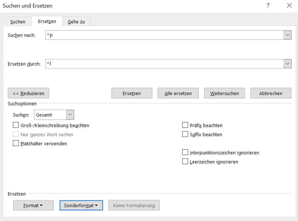Click the Suchen nach text field
This screenshot has width=298, height=221.
point(164,35)
